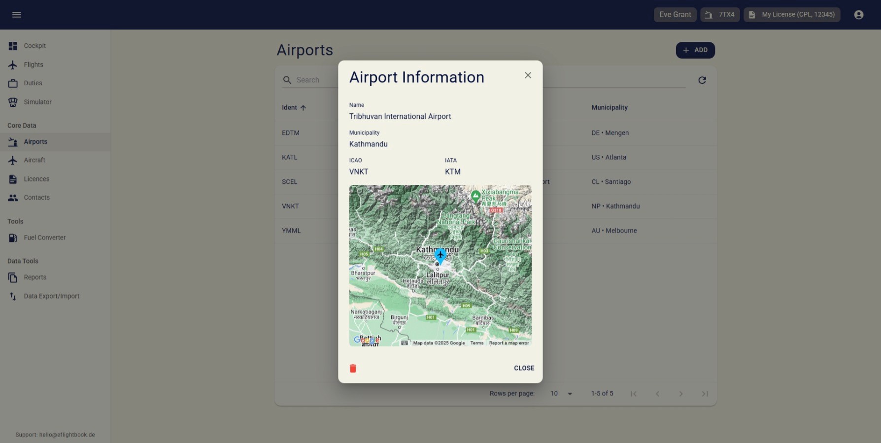Click the Google logo on map
This screenshot has width=881, height=443.
367,340
